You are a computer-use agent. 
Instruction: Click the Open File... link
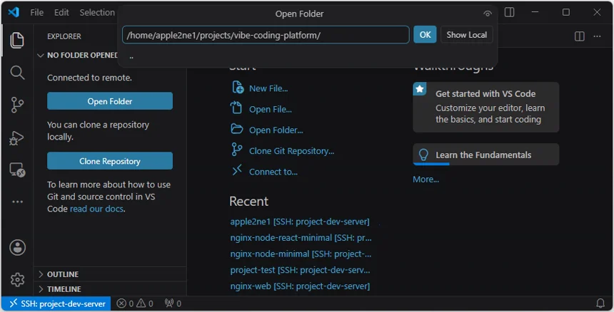tap(271, 109)
